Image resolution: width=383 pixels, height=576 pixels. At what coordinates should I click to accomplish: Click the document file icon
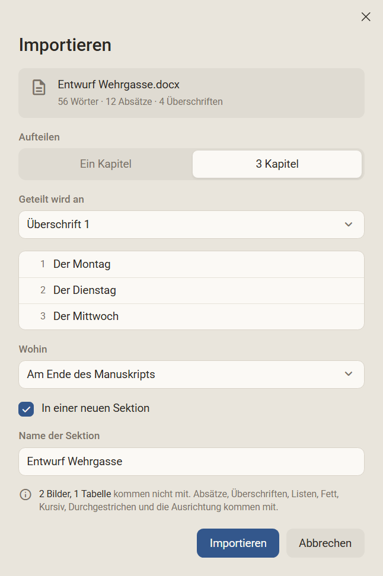click(39, 88)
